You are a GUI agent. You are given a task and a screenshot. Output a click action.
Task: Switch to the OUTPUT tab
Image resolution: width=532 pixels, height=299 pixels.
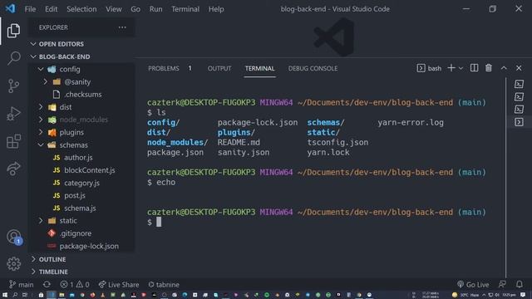click(x=219, y=68)
